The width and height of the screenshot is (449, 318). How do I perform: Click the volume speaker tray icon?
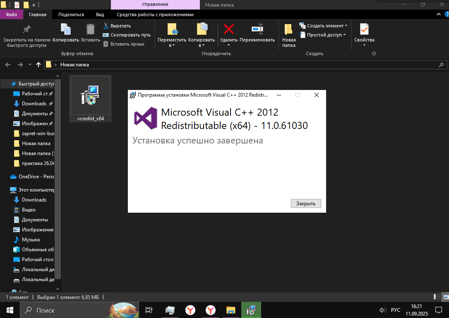(382, 310)
